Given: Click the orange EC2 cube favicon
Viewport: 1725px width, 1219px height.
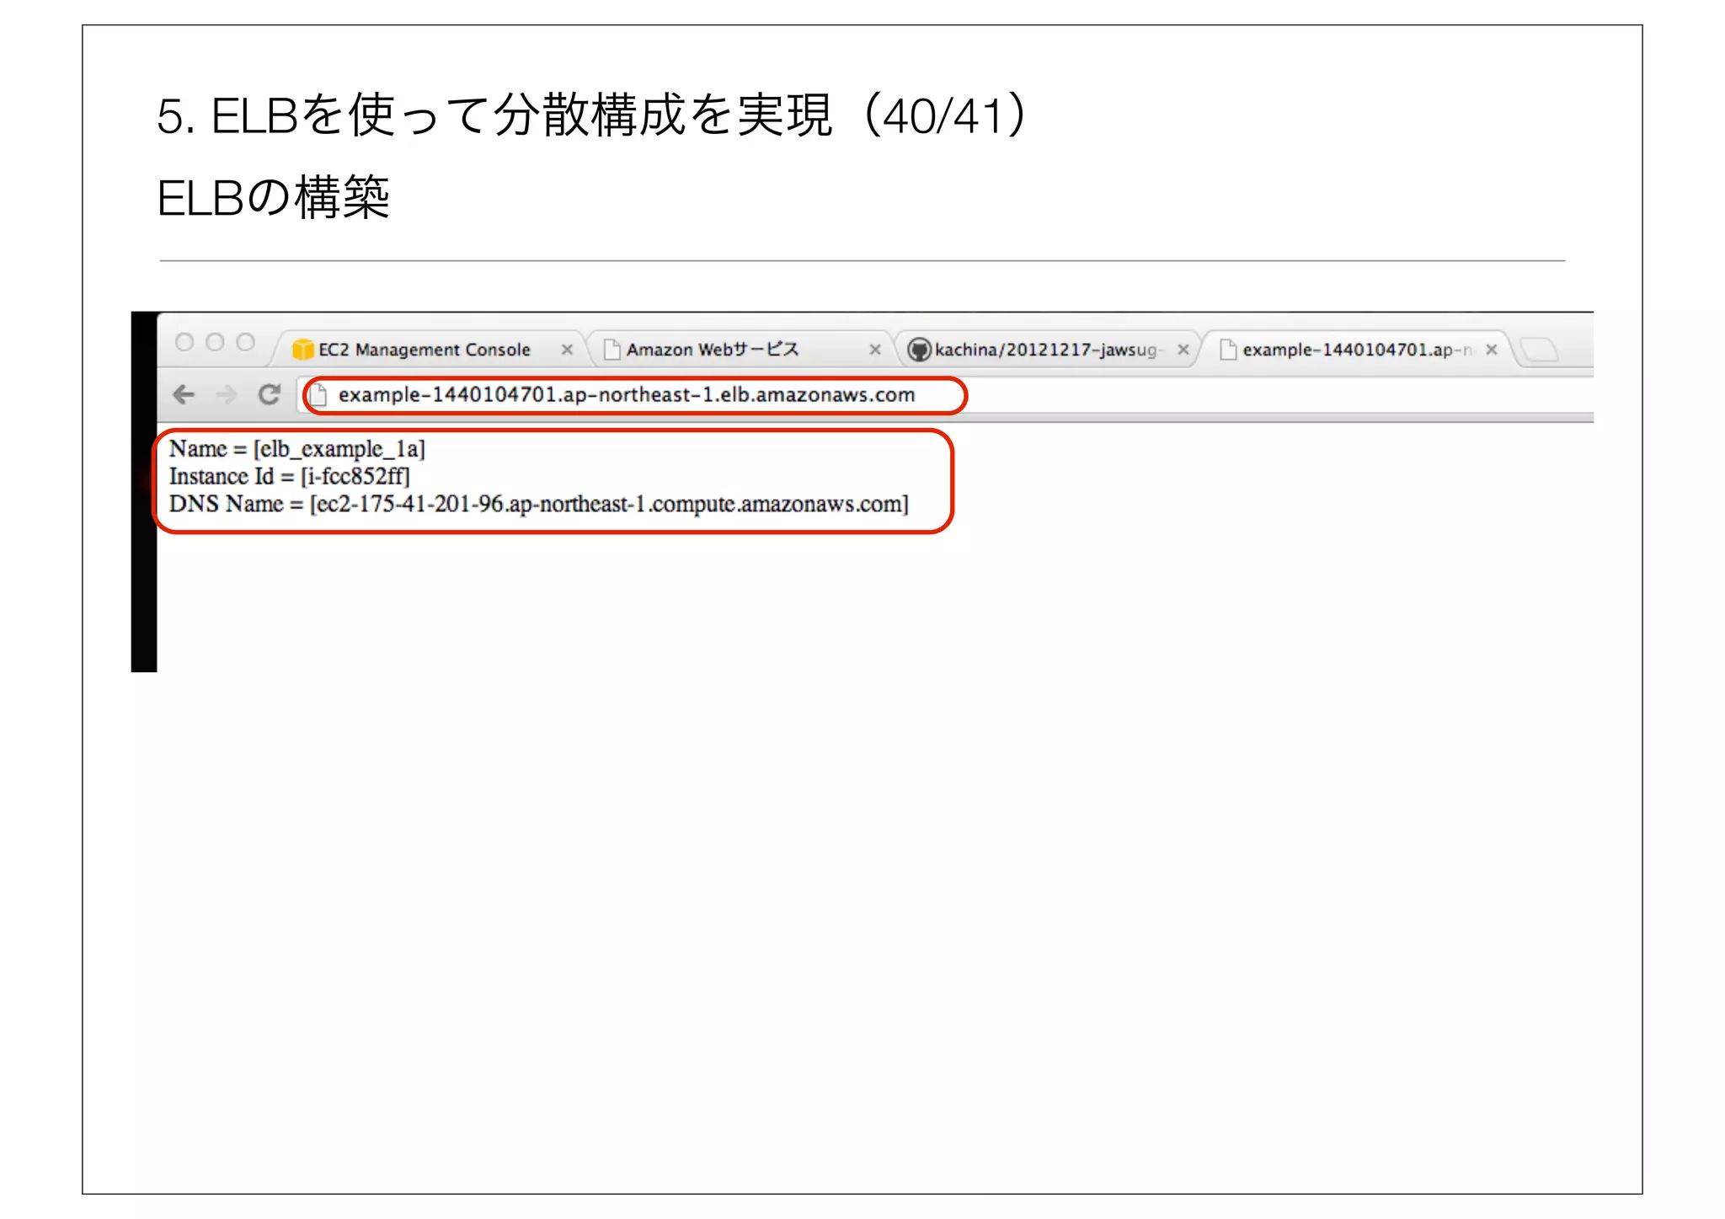Looking at the screenshot, I should pos(302,349).
